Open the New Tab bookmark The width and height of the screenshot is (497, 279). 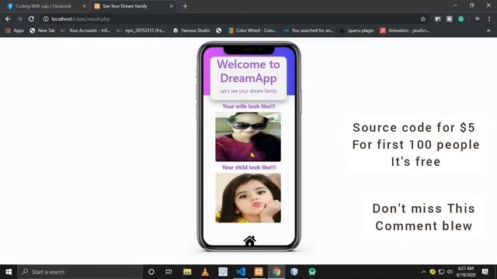click(x=42, y=30)
